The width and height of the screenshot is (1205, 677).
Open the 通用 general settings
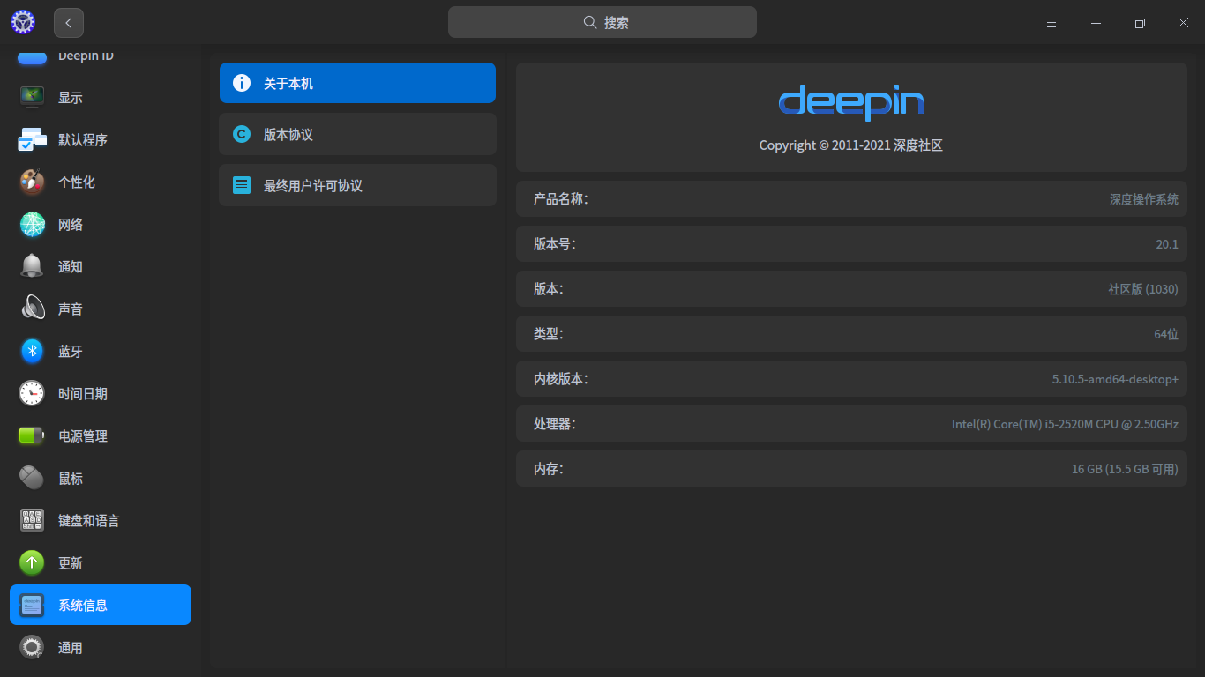click(101, 647)
